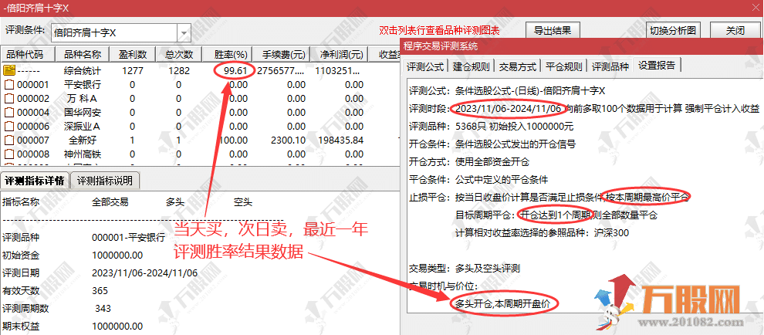Select the 全新好 row name
The image size is (764, 335).
83,141
